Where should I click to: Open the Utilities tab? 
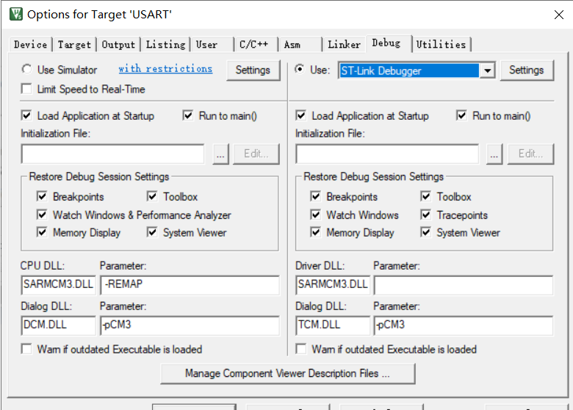(441, 45)
